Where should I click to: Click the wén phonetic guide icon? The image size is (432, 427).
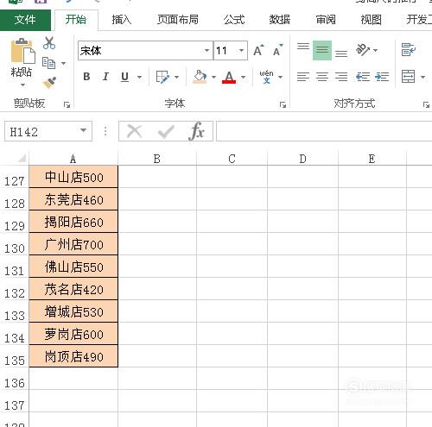pyautogui.click(x=266, y=77)
